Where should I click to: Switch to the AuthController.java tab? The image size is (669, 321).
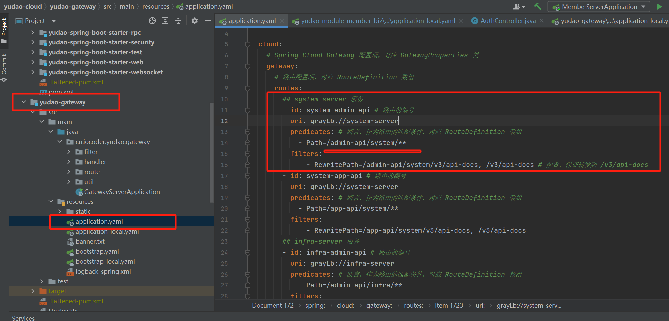508,21
